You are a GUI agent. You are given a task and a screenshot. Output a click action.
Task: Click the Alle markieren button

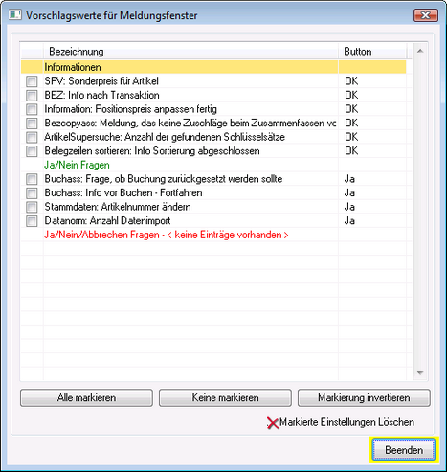(86, 397)
